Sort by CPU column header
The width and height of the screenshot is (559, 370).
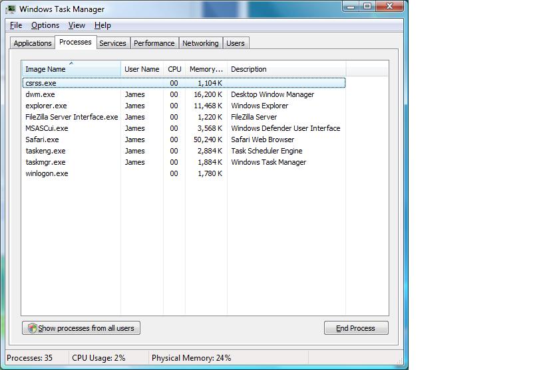[x=174, y=69]
